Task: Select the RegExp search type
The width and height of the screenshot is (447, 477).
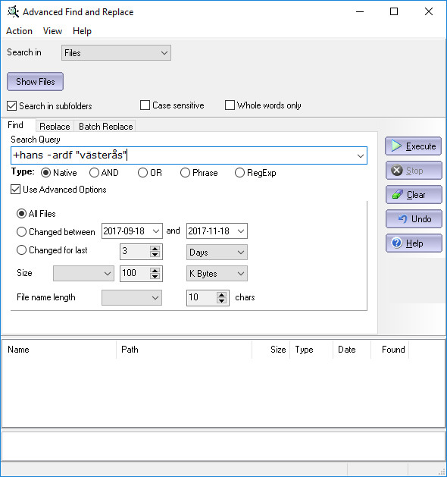Action: click(x=239, y=173)
